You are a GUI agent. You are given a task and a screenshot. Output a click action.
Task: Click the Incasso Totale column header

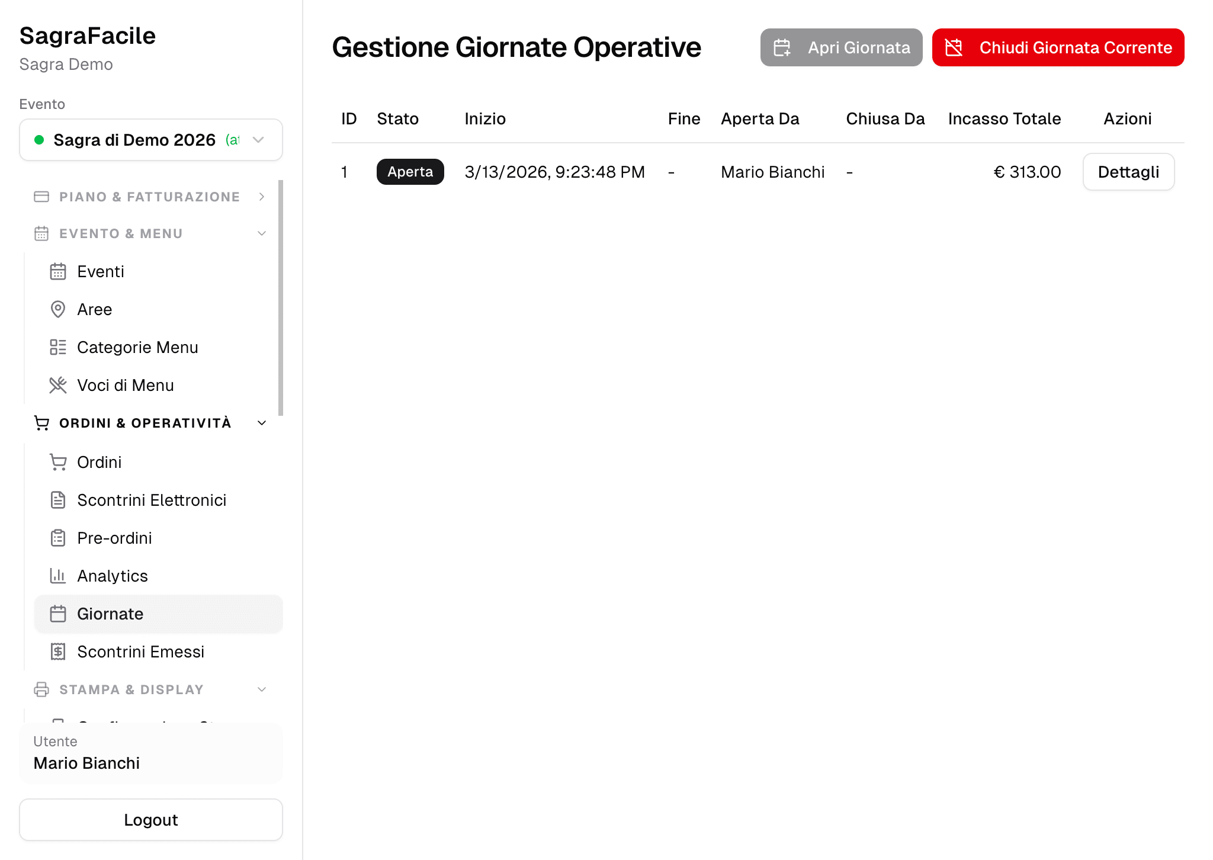1004,118
